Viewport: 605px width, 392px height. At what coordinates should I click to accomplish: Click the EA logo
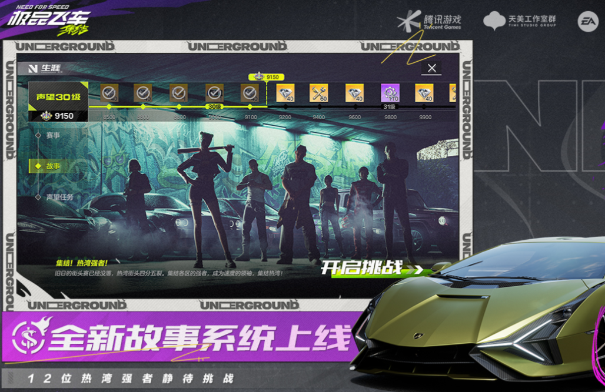coord(587,21)
